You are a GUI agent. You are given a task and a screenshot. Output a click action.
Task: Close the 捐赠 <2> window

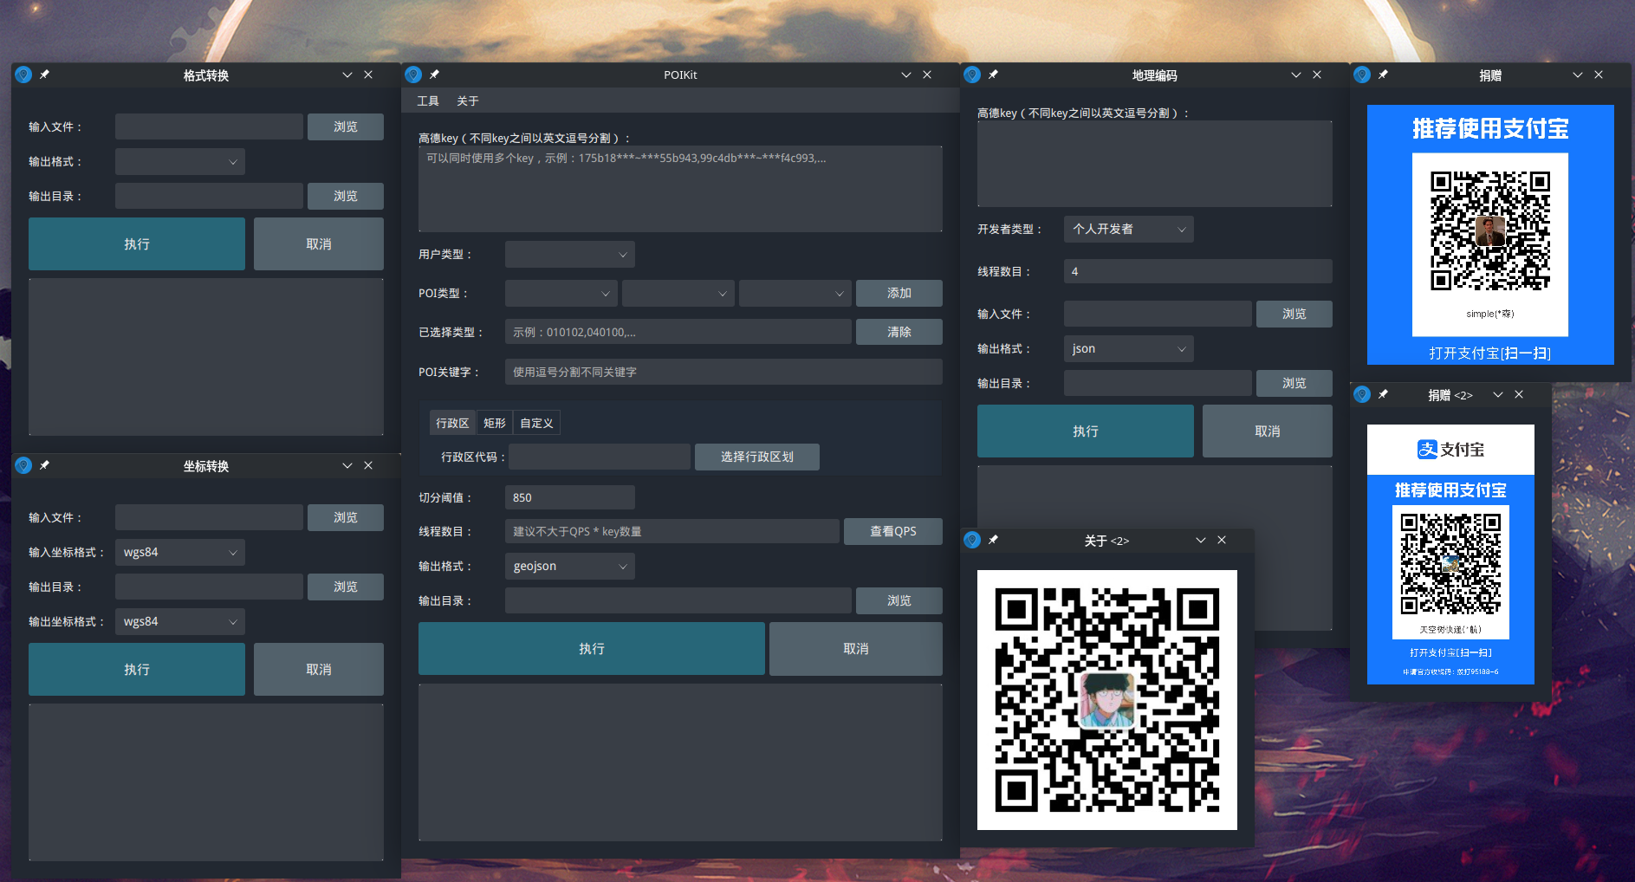tap(1519, 394)
